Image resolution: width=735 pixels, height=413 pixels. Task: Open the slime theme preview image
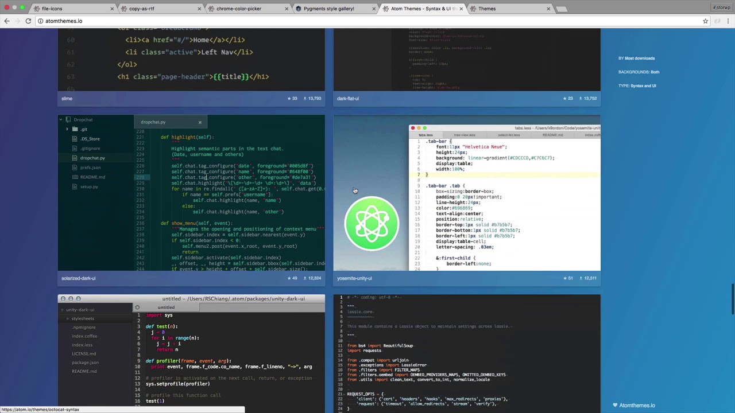191,60
